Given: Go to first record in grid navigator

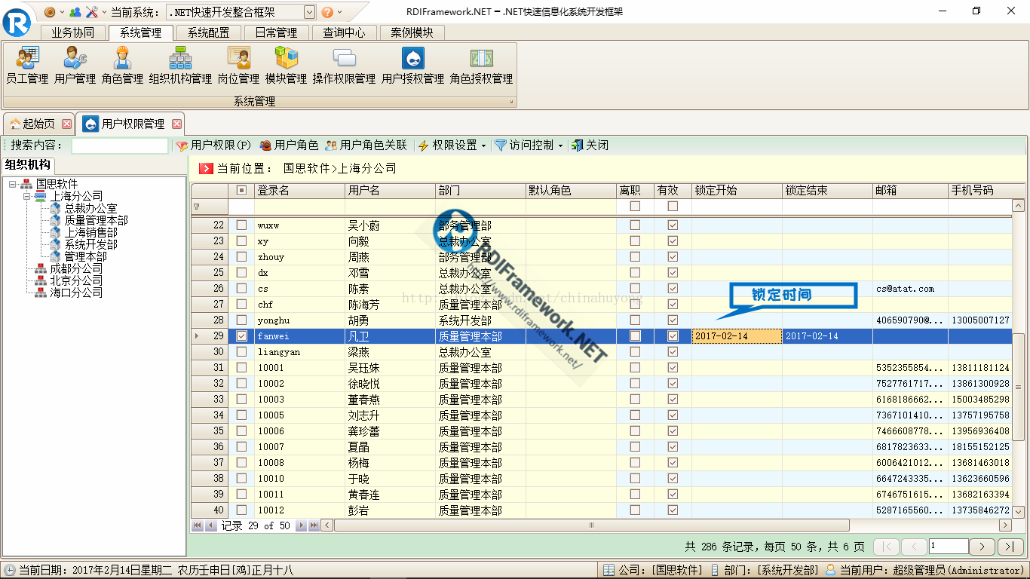Looking at the screenshot, I should click(198, 525).
